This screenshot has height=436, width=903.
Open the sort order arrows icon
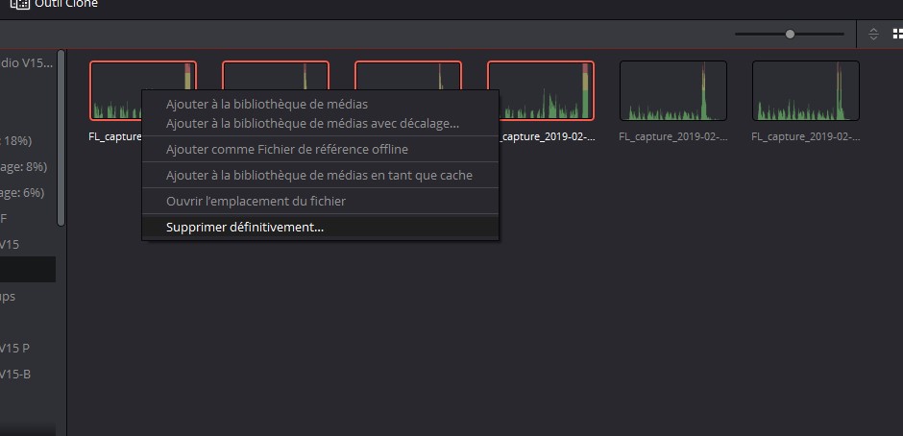point(873,34)
